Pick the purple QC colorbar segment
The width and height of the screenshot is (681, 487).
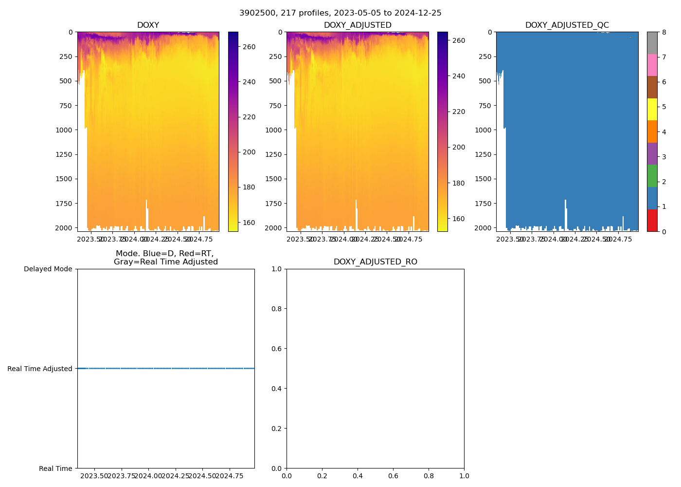[652, 153]
